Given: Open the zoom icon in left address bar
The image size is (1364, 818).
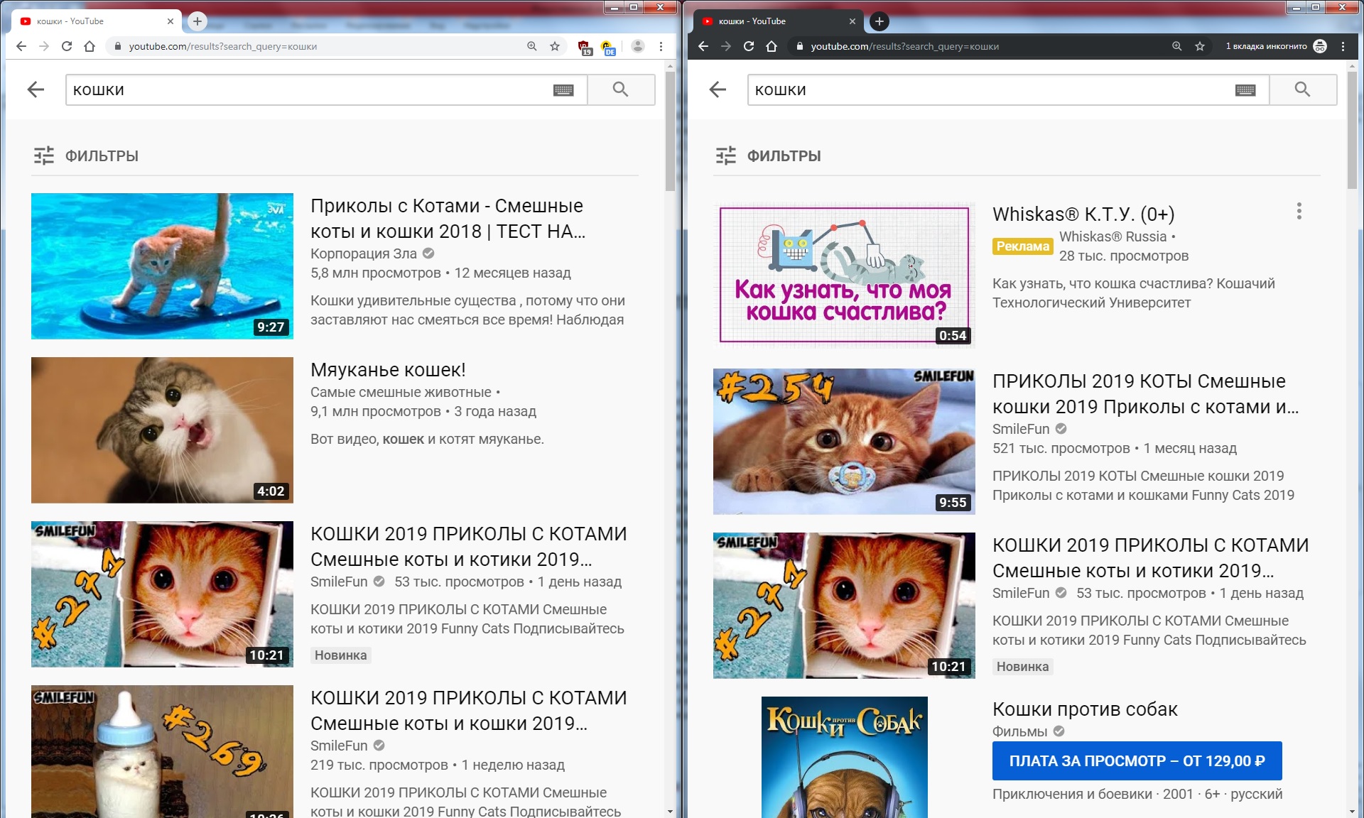Looking at the screenshot, I should (531, 46).
